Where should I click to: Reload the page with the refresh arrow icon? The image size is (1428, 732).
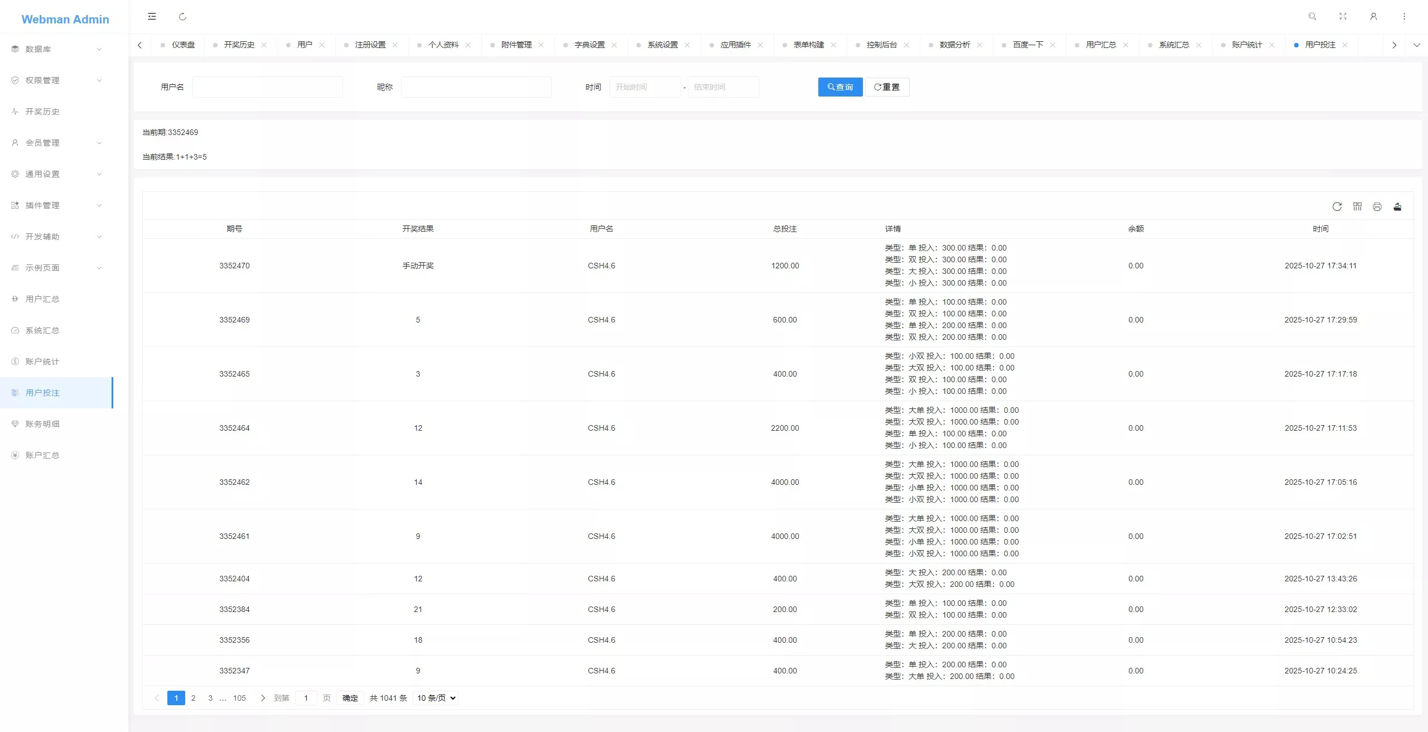click(x=182, y=17)
